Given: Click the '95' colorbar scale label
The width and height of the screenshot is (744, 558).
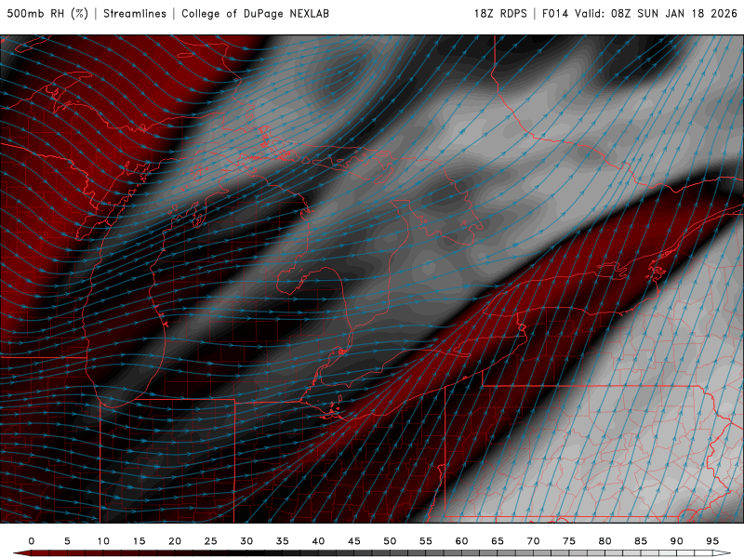Looking at the screenshot, I should click(712, 541).
